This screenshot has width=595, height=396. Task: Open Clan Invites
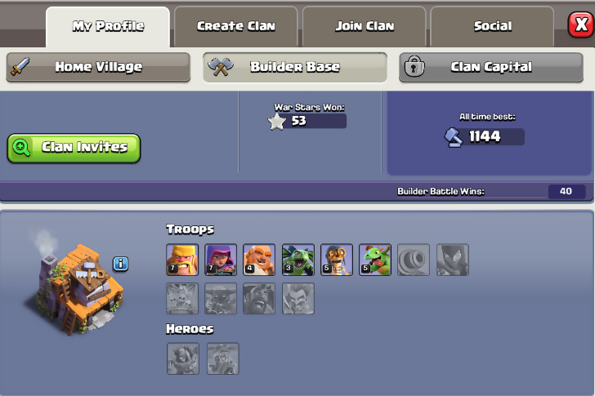click(x=74, y=148)
